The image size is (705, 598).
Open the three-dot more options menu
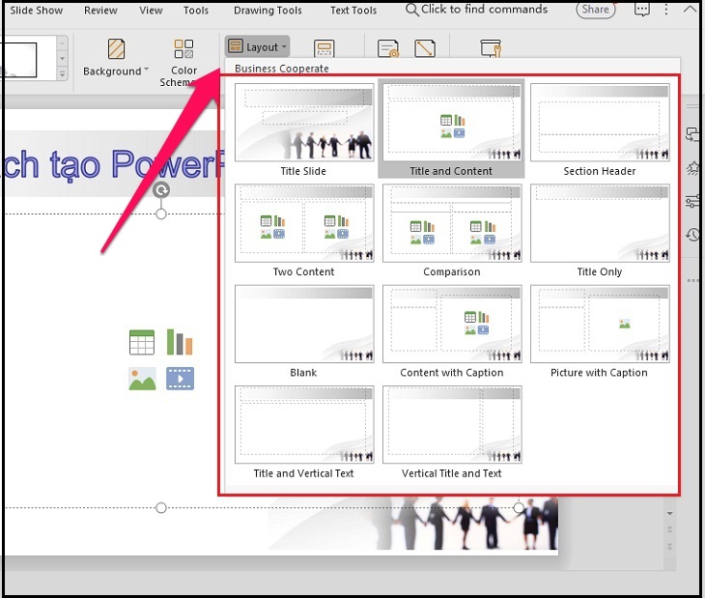point(665,10)
